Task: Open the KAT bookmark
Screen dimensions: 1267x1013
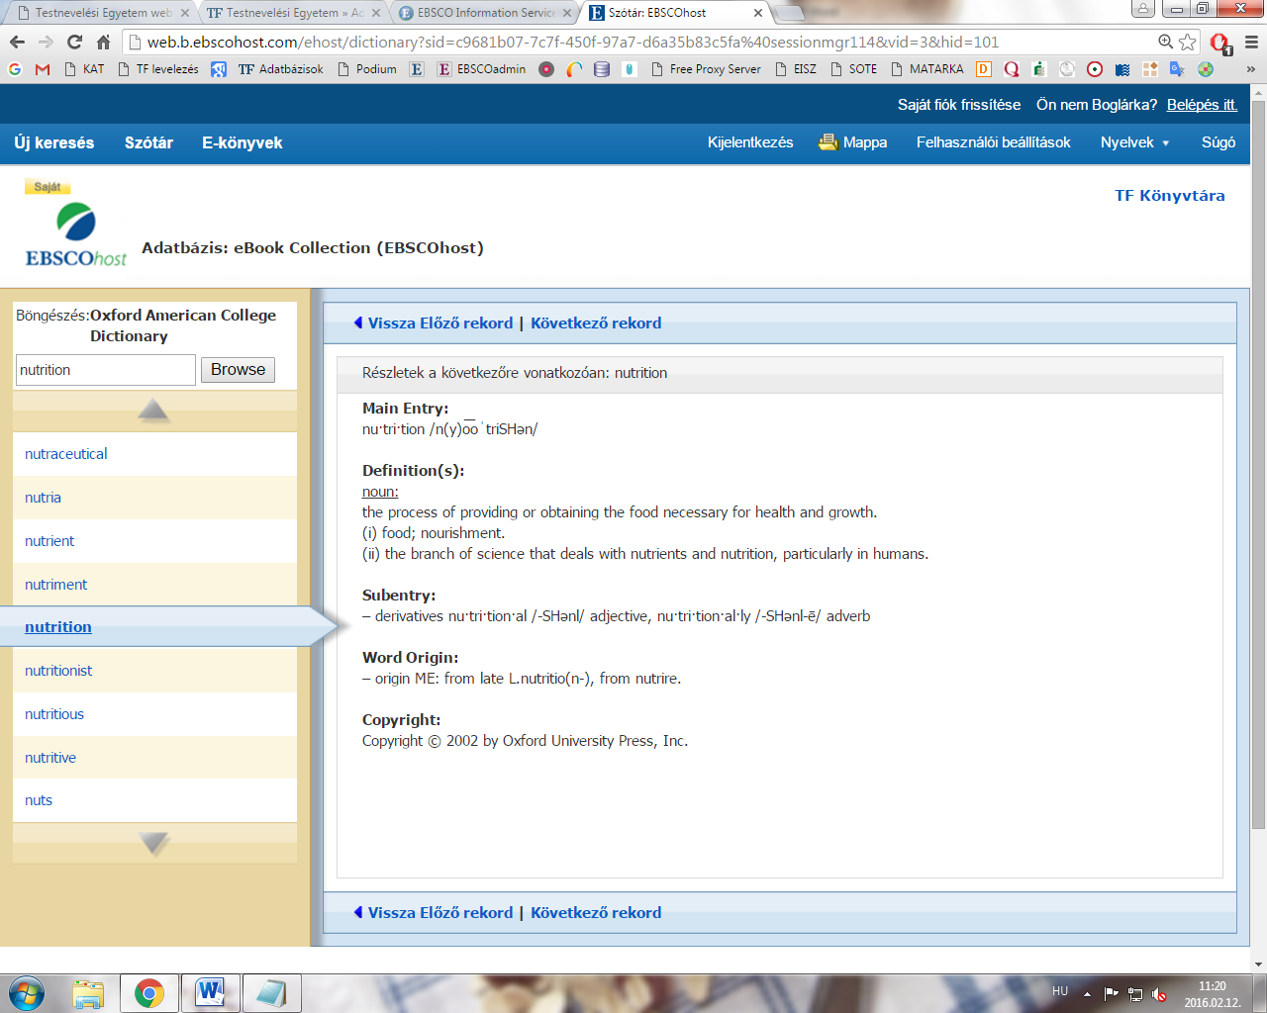Action: coord(83,69)
